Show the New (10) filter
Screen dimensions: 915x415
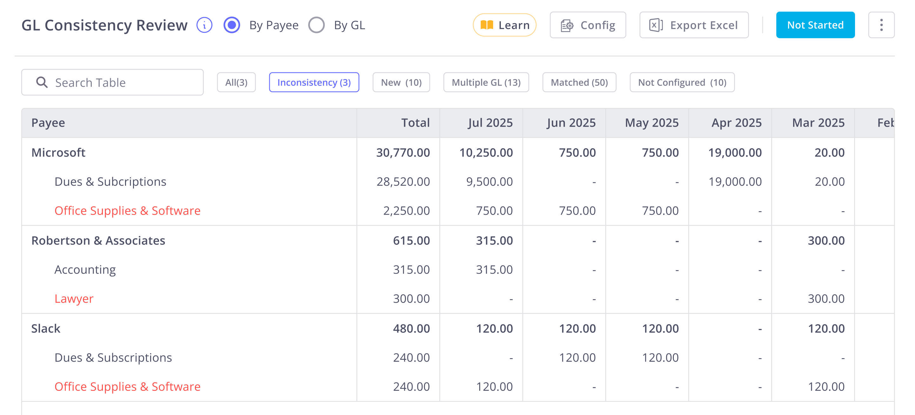[x=401, y=83]
